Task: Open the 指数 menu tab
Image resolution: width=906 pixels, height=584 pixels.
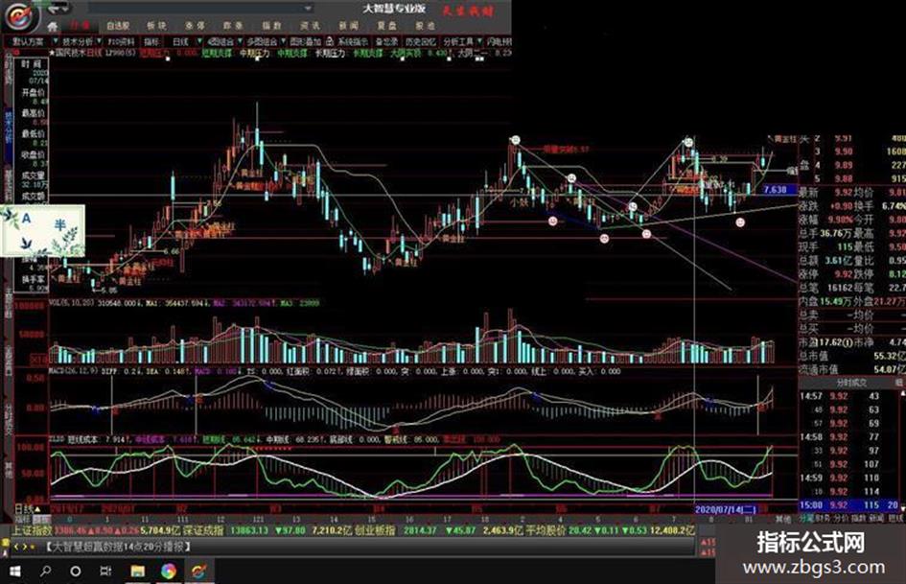Action: point(271,26)
